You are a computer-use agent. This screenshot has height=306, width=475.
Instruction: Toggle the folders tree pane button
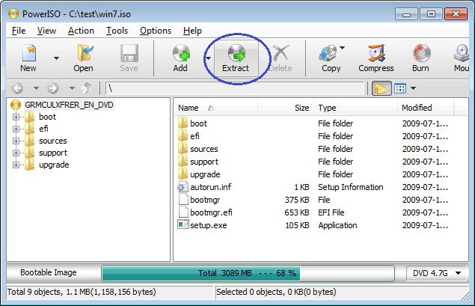point(381,88)
